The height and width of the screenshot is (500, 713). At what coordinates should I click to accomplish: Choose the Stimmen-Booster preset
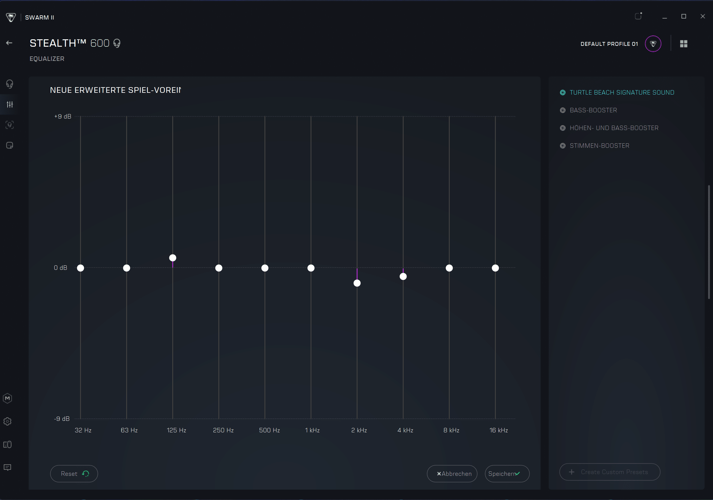(x=599, y=146)
